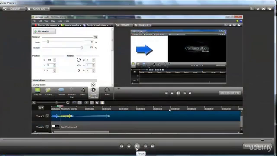The image size is (277, 156).
Task: Click the timeline Undo icon
Action: point(74,103)
